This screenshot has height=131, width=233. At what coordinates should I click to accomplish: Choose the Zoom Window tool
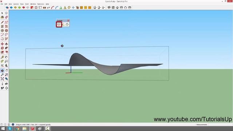coord(6,75)
